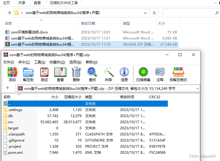
Task: Select the .gitignore file row
Action: pos(85,140)
